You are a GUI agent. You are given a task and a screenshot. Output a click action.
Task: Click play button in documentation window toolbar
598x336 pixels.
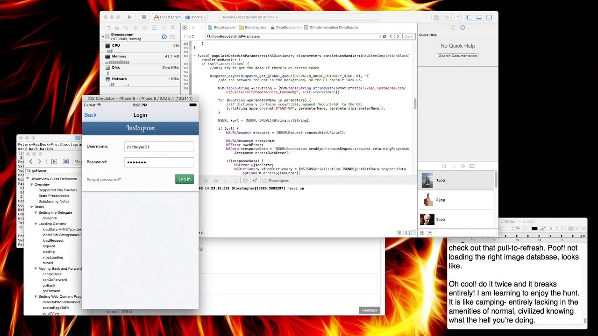[x=54, y=161]
